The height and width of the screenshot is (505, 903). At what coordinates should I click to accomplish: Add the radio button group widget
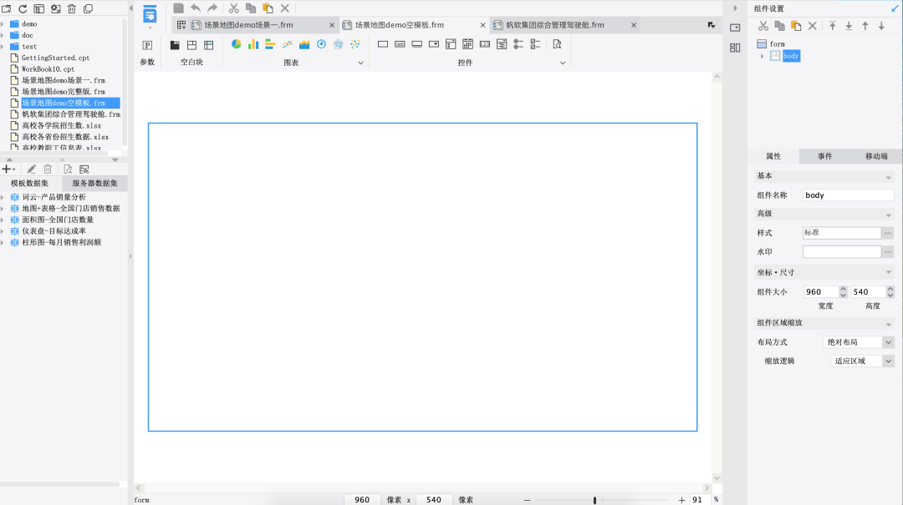(x=518, y=44)
